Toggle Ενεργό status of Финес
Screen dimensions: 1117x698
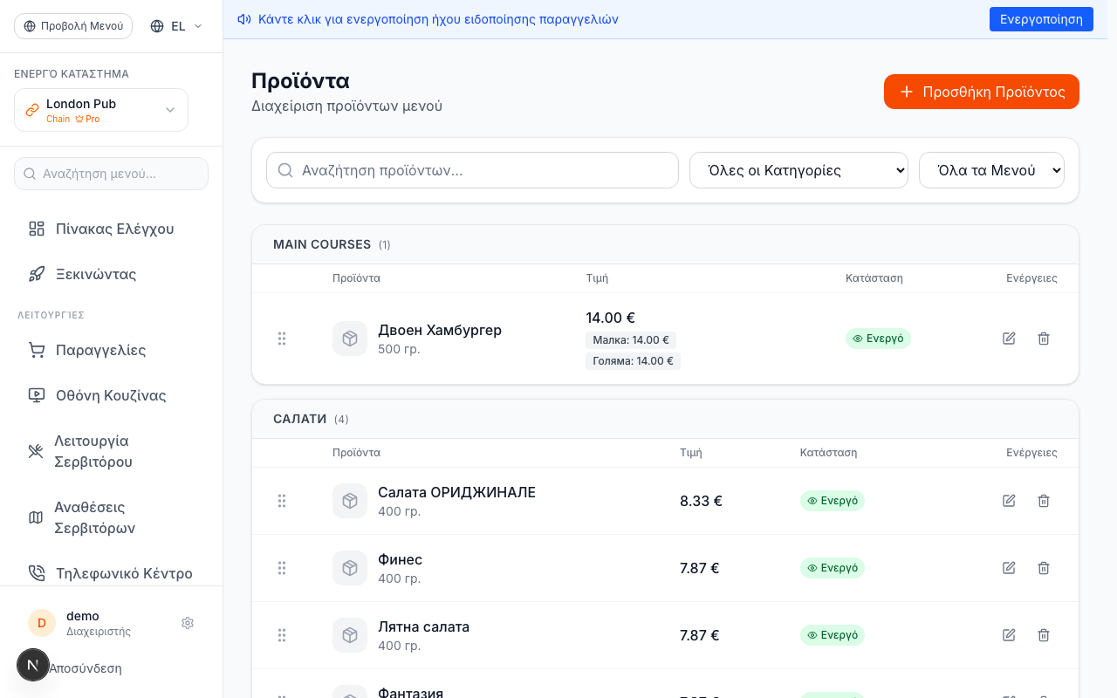click(833, 568)
